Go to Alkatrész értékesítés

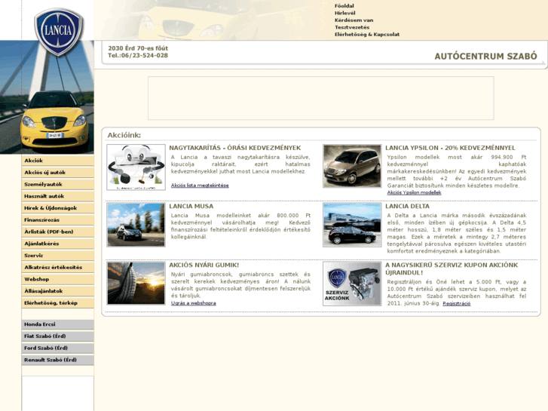click(58, 267)
